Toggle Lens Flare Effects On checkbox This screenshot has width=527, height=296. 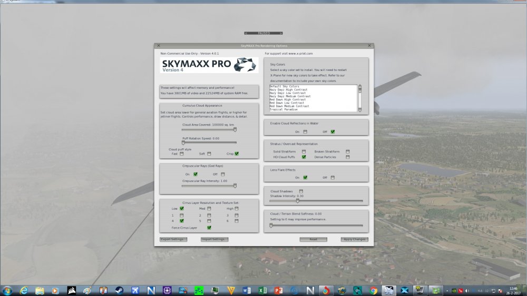pos(305,178)
